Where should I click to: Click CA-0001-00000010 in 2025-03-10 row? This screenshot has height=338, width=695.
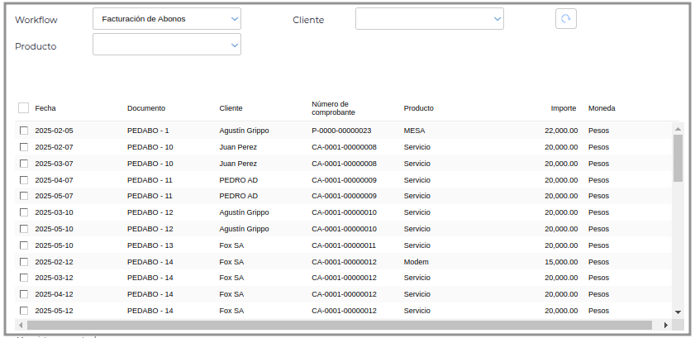pos(344,212)
